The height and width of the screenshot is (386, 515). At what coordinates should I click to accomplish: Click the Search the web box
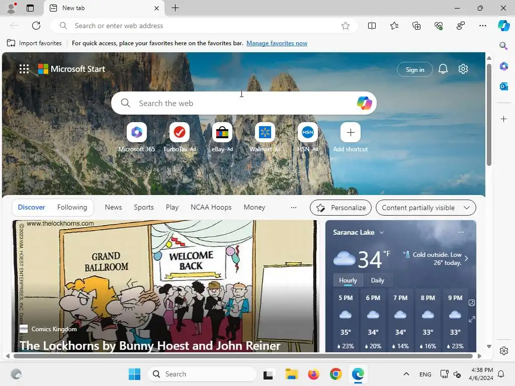(244, 103)
